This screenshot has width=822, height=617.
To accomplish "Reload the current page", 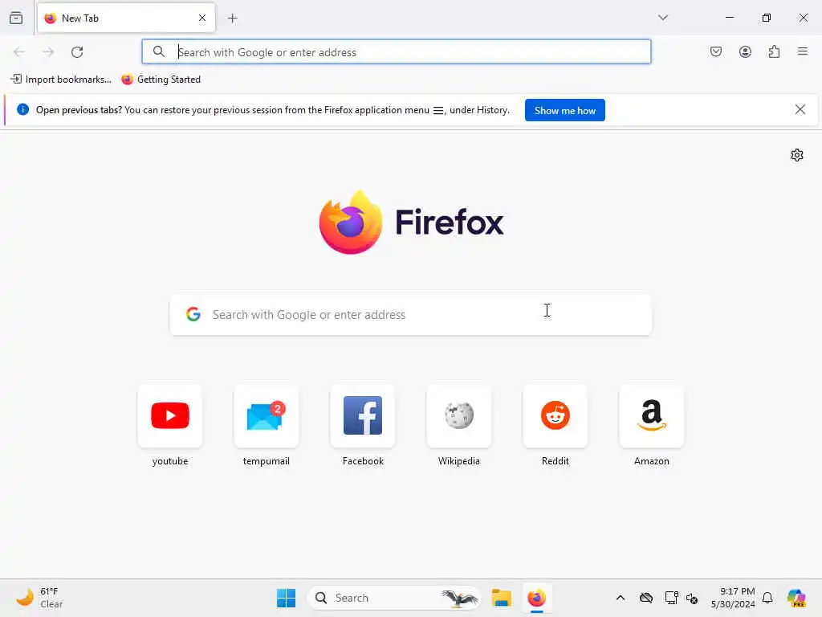I will tap(77, 52).
